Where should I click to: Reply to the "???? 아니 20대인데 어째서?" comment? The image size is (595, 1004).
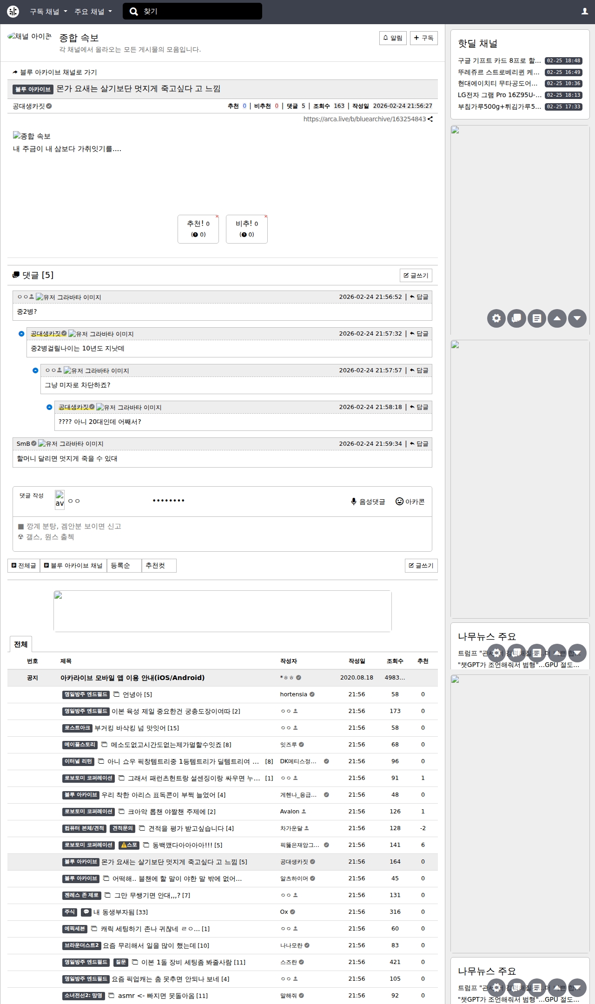[x=419, y=407]
